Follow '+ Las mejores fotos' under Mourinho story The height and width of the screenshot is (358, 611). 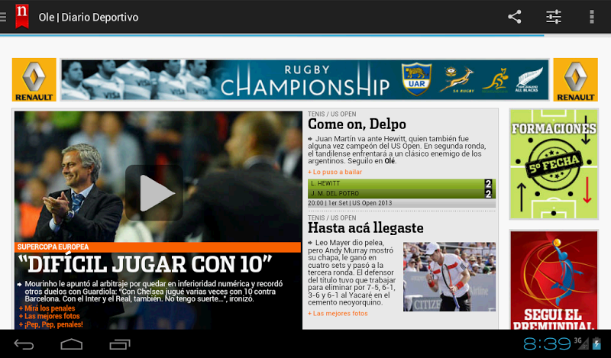(50, 316)
